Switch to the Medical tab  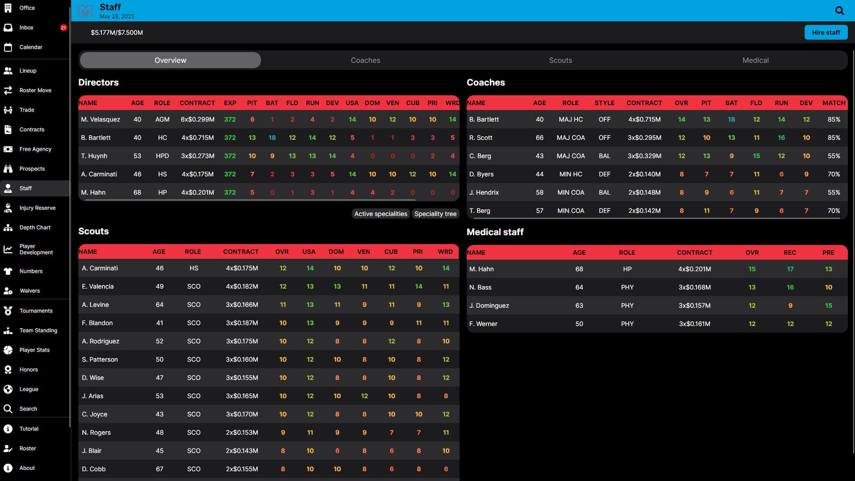[756, 60]
